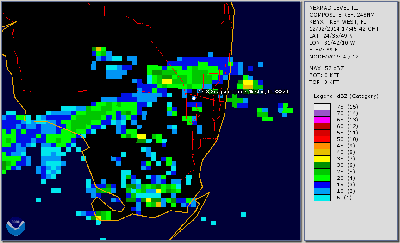This screenshot has width=400, height=243.
Task: Select the 55 dBZ red legend swatch
Action: [322, 133]
